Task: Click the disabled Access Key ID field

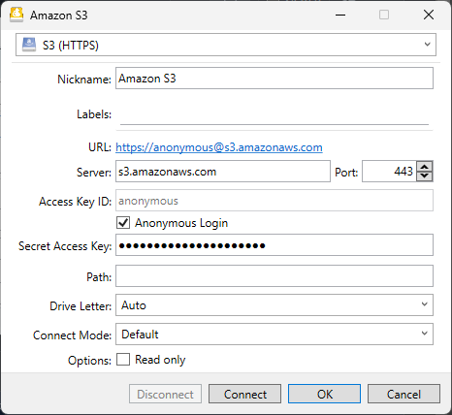Action: (274, 201)
